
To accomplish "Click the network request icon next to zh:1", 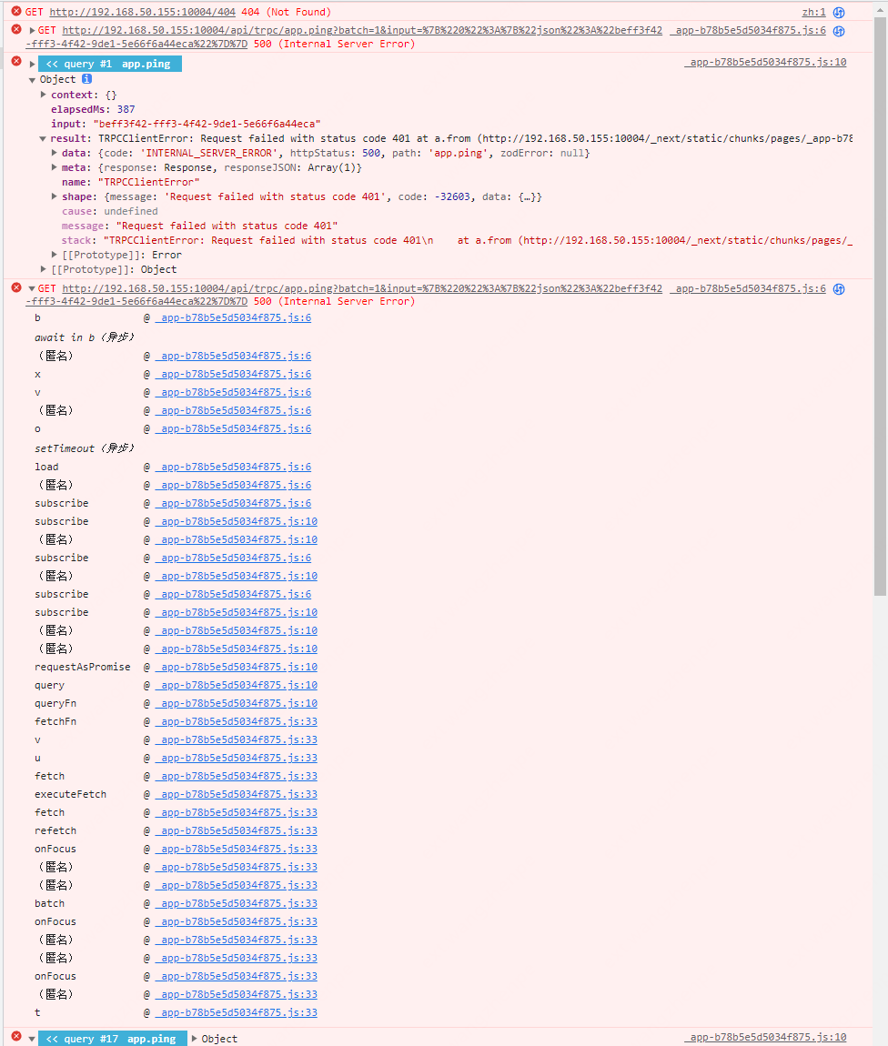I will pos(837,12).
